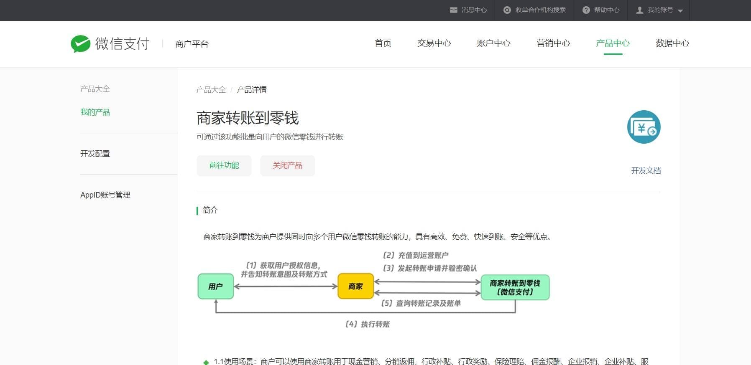The image size is (751, 365).
Task: Click the 简介 section heading
Action: pyautogui.click(x=210, y=210)
